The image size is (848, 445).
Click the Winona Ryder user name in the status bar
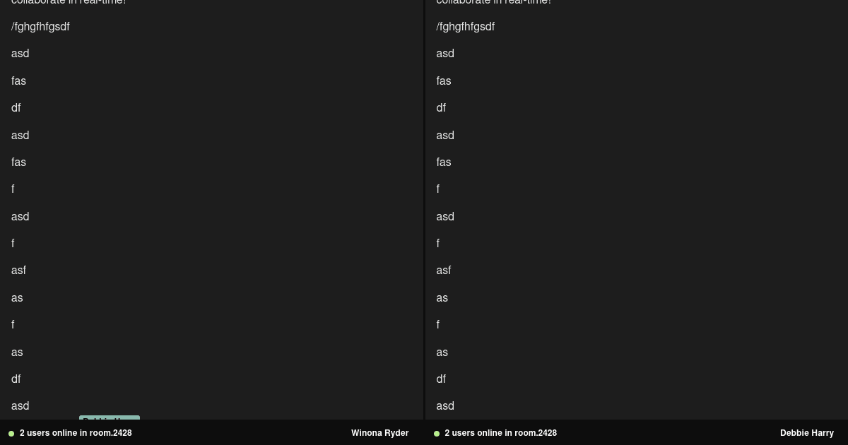379,433
